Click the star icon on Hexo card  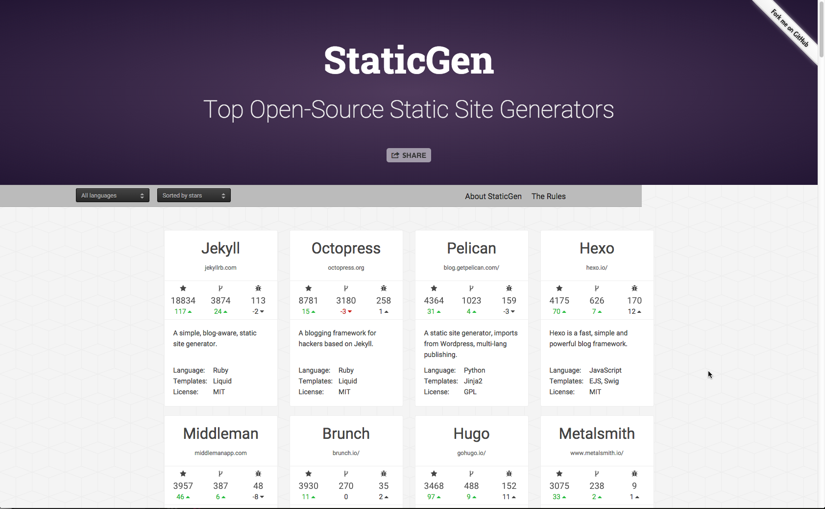point(559,288)
